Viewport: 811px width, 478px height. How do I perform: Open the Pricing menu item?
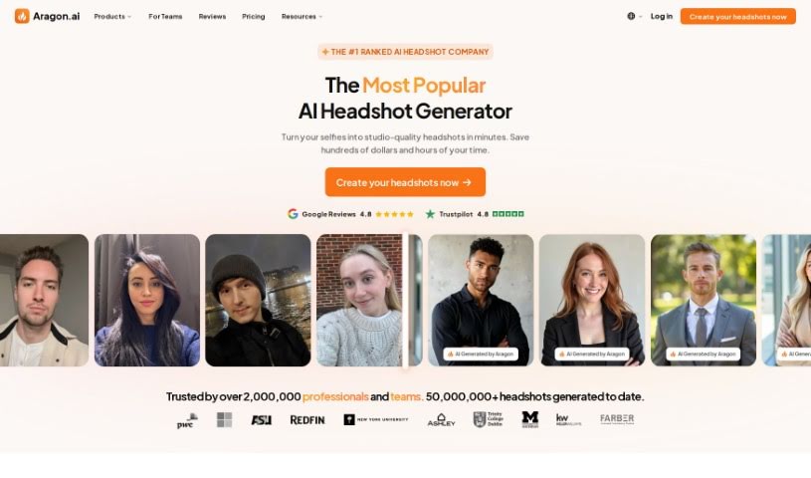(x=254, y=17)
